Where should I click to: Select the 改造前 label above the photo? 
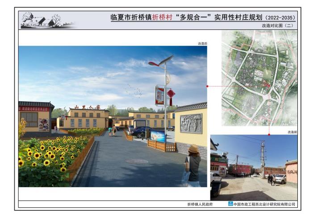[292, 132]
